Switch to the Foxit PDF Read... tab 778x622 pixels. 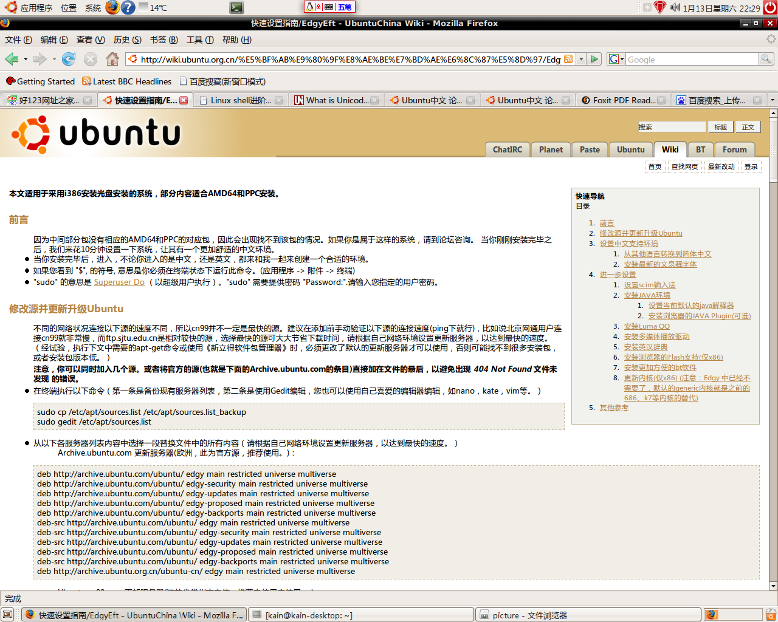click(624, 100)
